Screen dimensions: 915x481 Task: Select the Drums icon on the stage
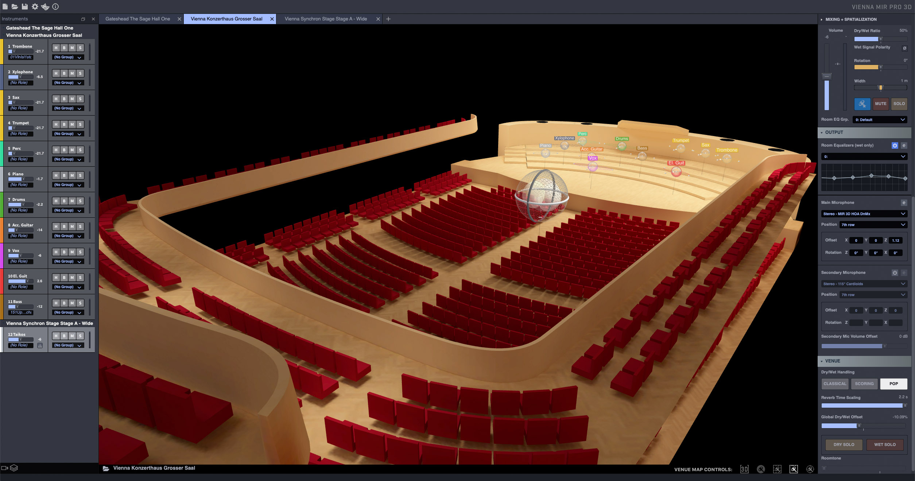(621, 146)
